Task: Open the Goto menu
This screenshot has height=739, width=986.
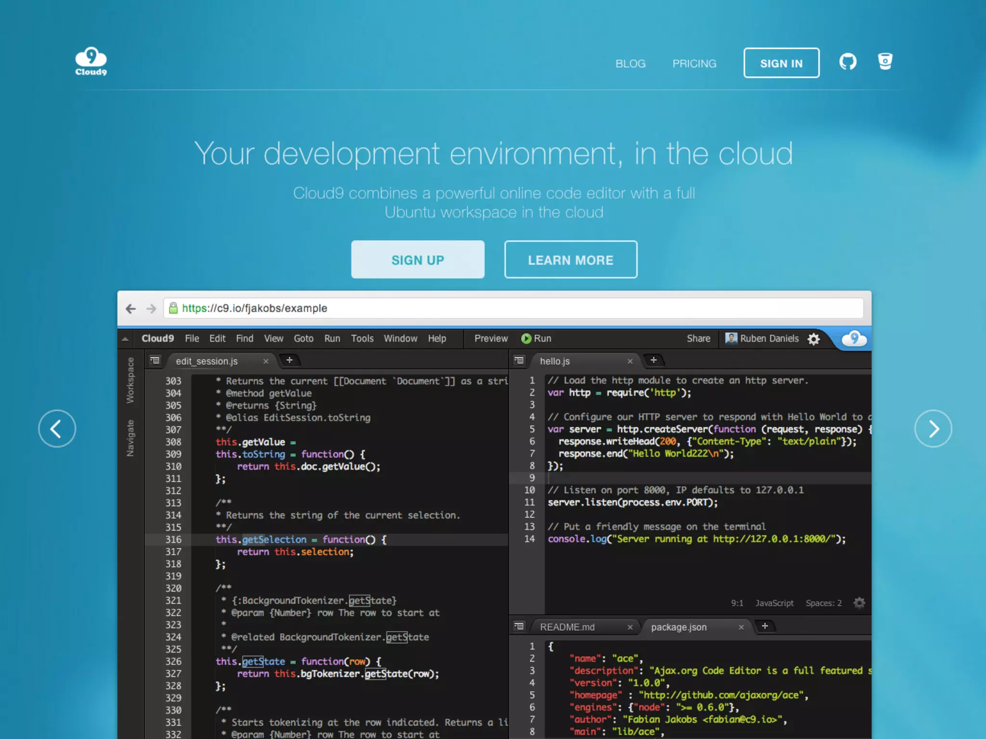Action: click(304, 339)
